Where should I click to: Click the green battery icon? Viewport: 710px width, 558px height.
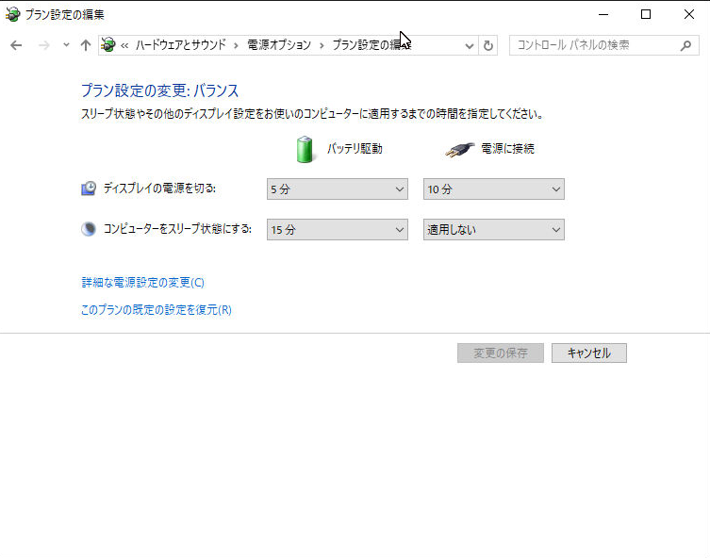click(x=305, y=149)
